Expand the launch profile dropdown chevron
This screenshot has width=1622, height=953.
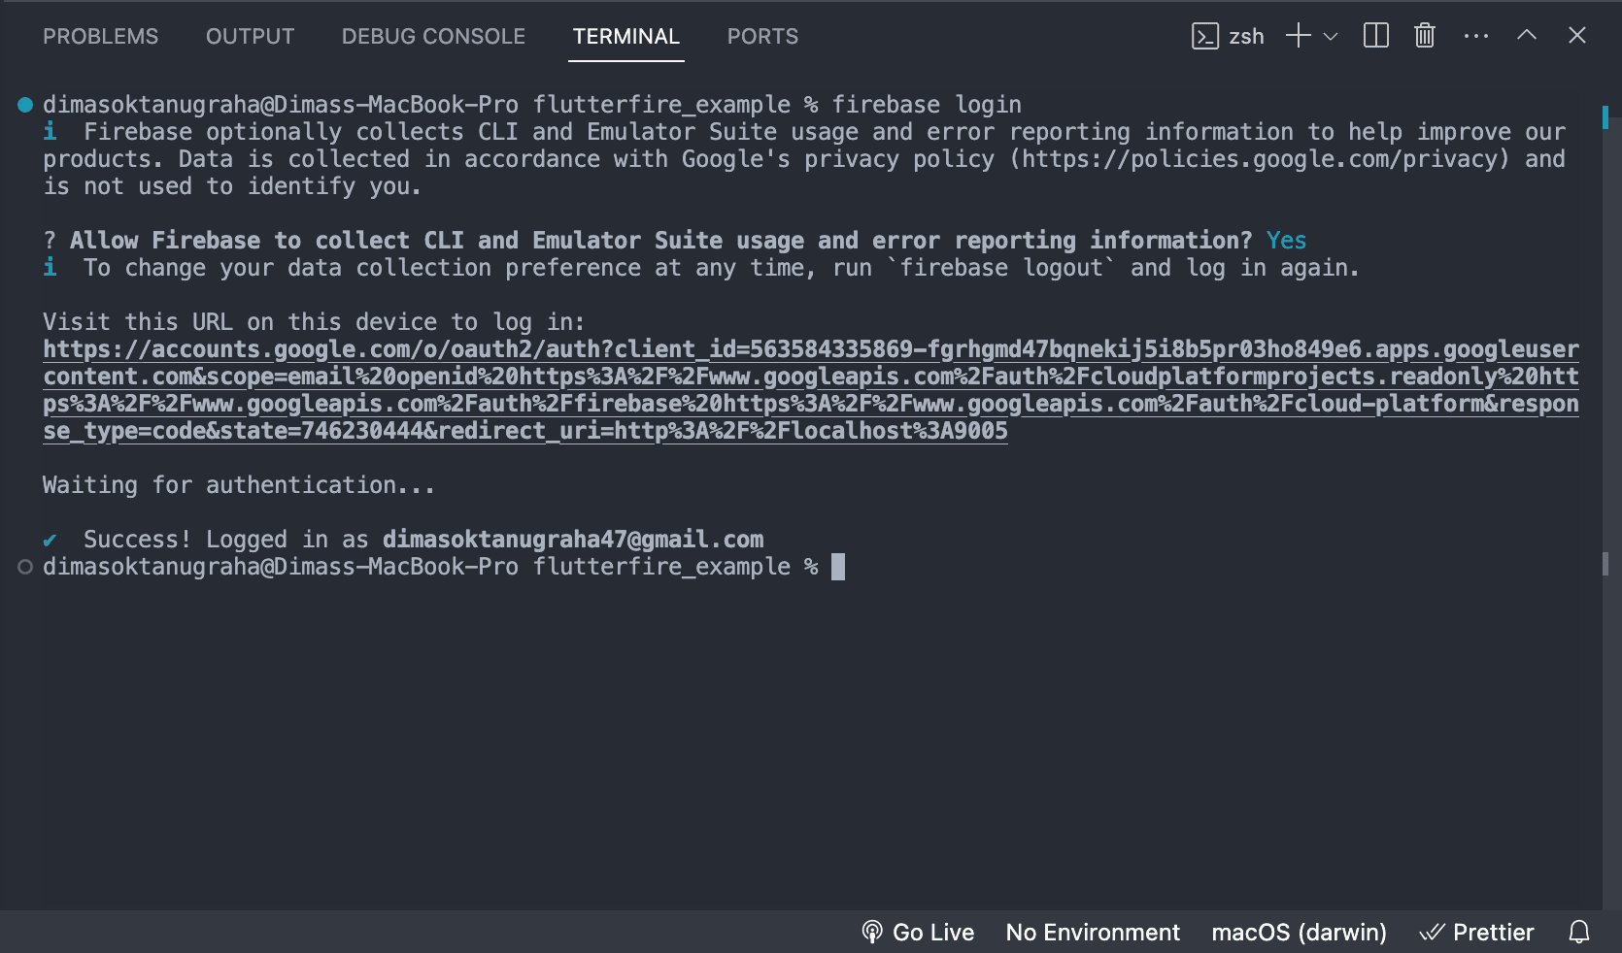click(1331, 37)
